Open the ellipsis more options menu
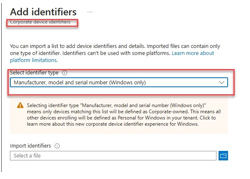Screen dimensions: 250x179 [90, 12]
